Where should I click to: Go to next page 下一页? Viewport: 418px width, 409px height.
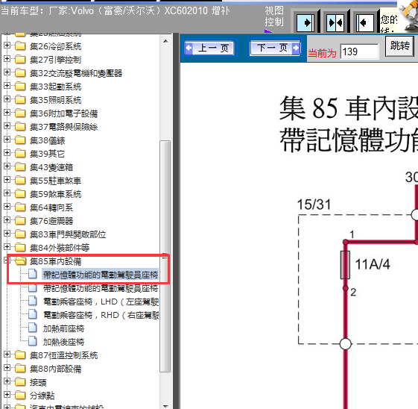click(275, 48)
